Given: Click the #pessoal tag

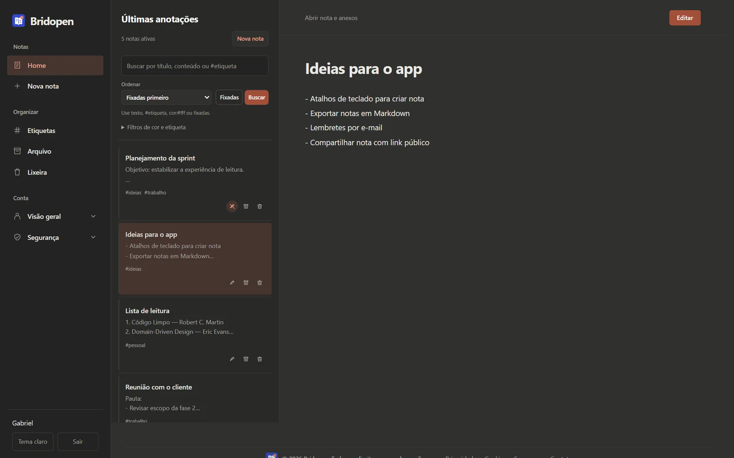Looking at the screenshot, I should tap(135, 345).
